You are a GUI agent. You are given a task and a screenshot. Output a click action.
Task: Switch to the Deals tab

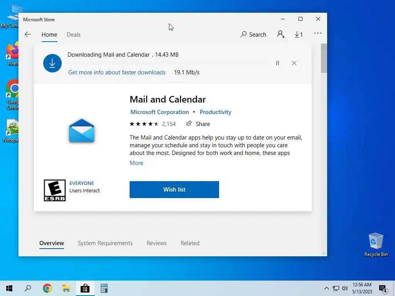pos(74,35)
